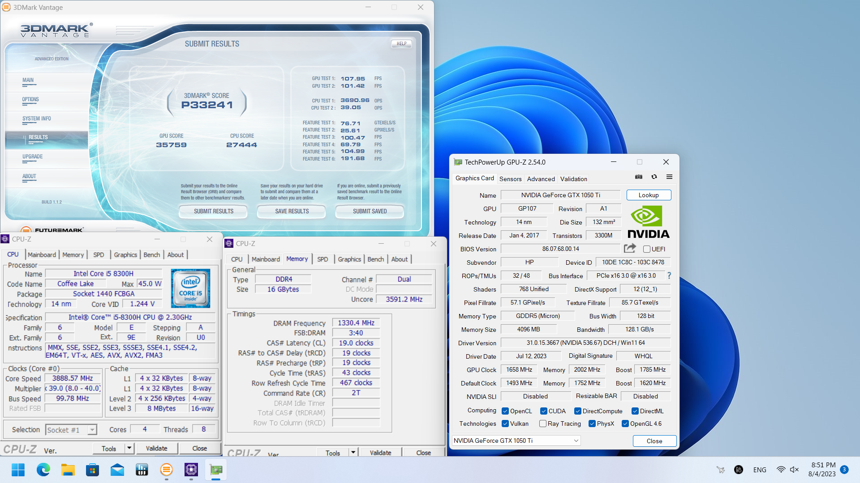Switch to Advanced tab in GPU-Z
860x483 pixels.
point(541,179)
